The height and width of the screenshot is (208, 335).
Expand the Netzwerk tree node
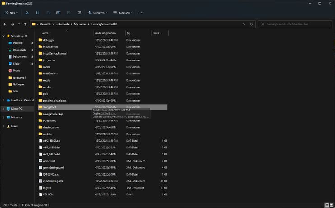click(x=4, y=117)
